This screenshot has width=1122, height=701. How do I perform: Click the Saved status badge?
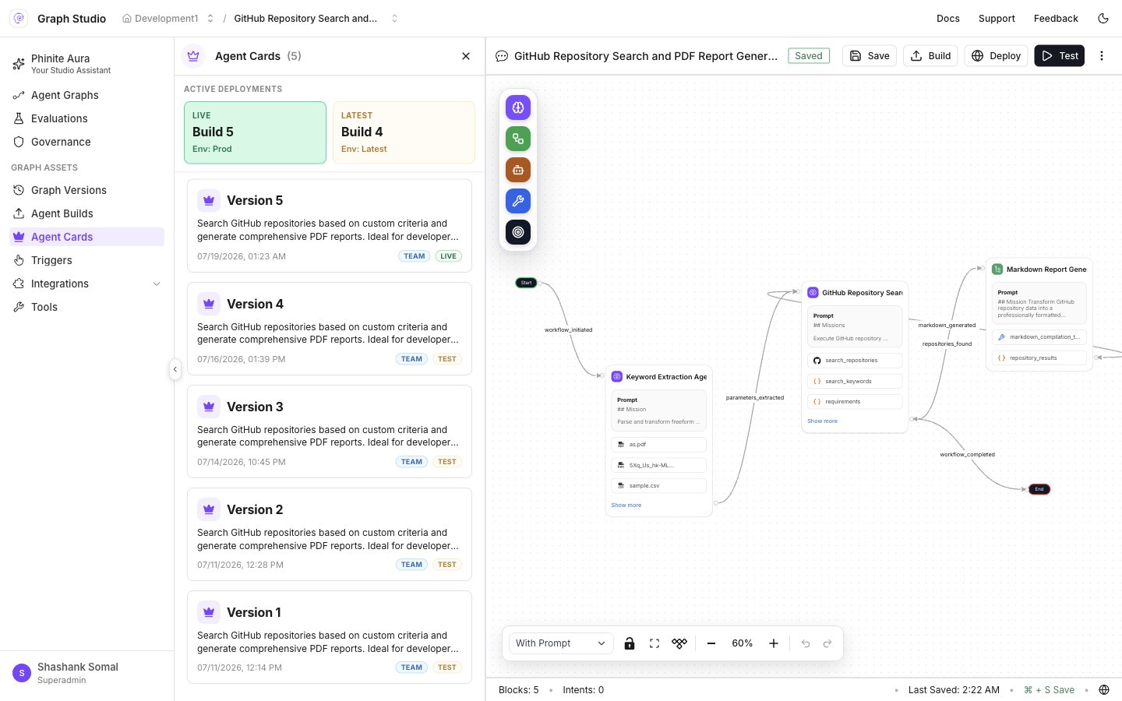point(809,56)
